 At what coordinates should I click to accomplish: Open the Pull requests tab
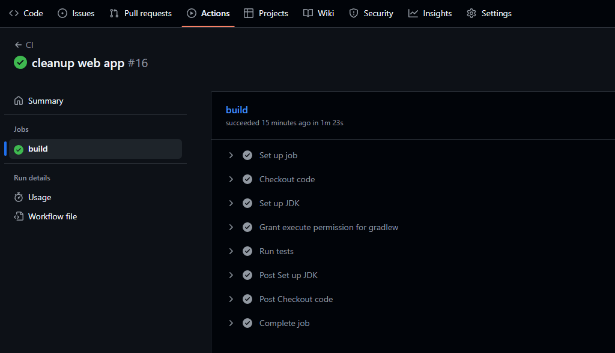(141, 13)
